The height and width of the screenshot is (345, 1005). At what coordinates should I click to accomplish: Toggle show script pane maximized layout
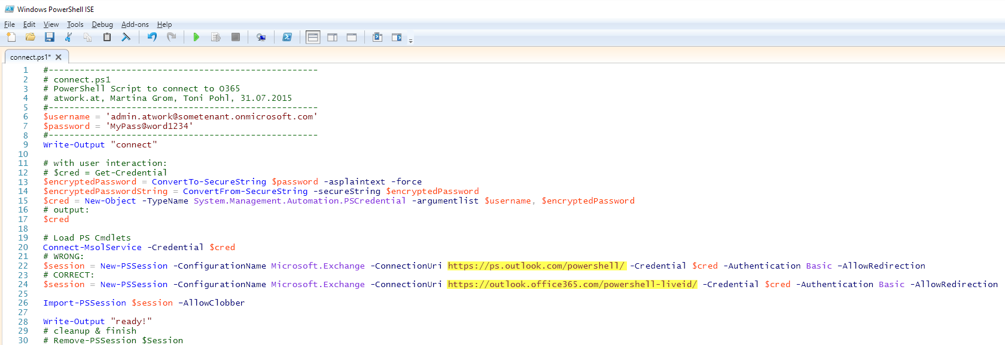pos(352,37)
